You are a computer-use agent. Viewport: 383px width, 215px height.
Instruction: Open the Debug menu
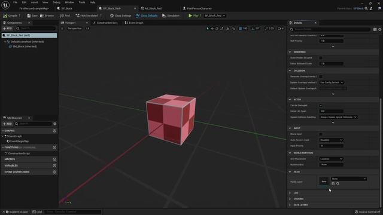[56, 2]
